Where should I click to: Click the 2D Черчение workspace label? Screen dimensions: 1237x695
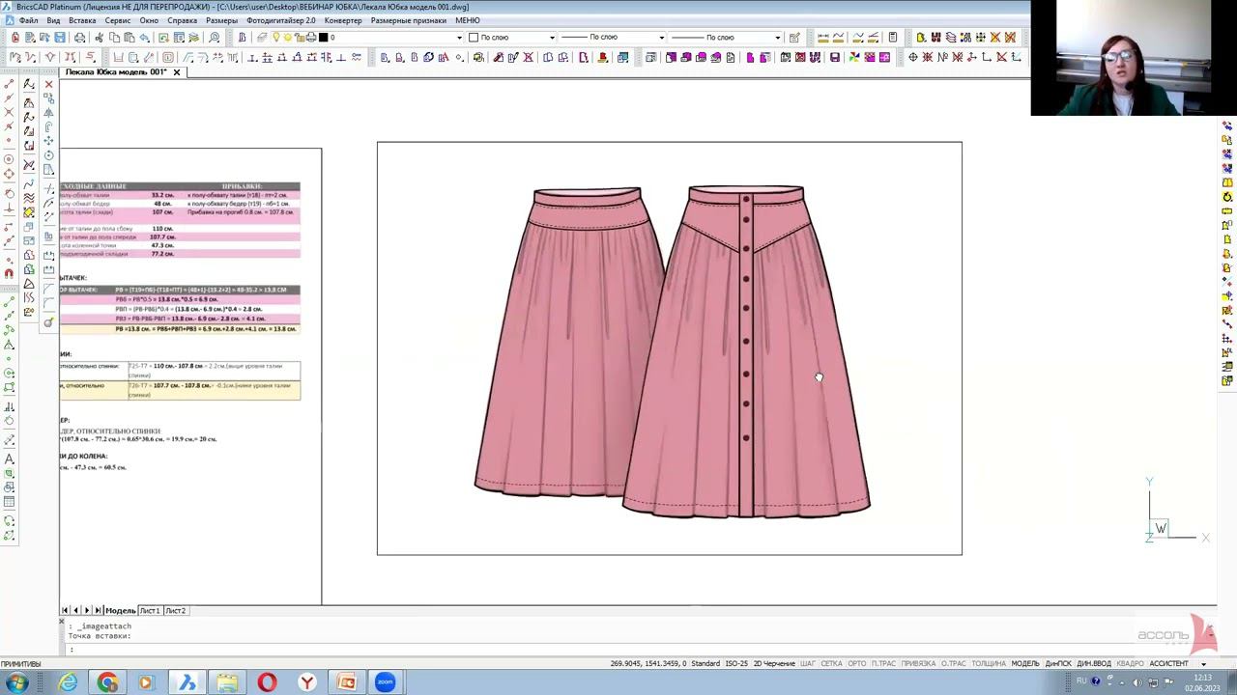click(x=774, y=663)
